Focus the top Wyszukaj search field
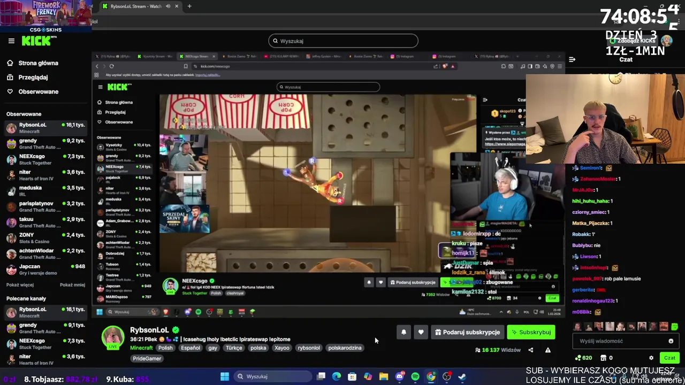Image resolution: width=685 pixels, height=385 pixels. tap(343, 41)
